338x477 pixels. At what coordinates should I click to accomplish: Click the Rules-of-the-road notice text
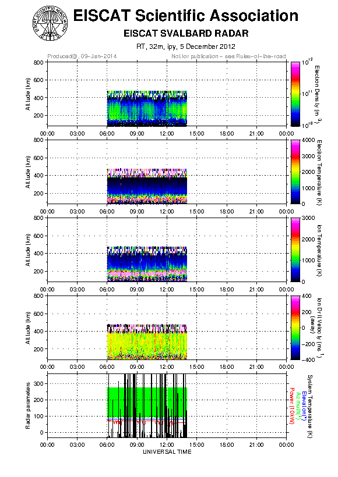pyautogui.click(x=228, y=56)
